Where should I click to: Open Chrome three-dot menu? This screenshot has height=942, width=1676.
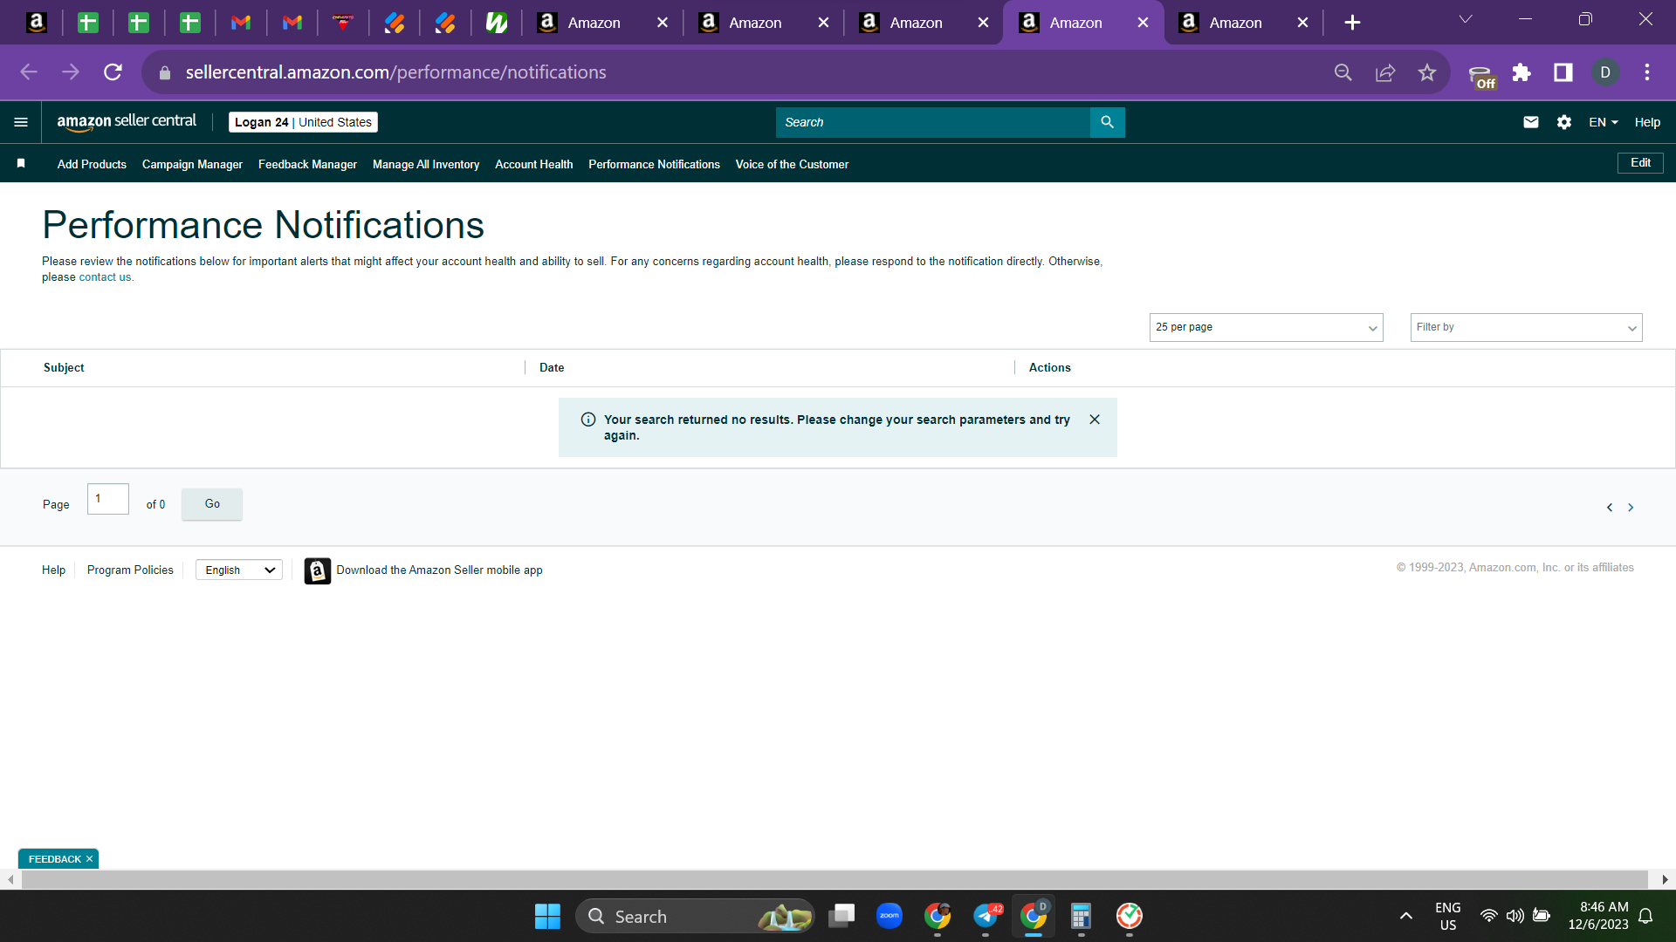point(1647,72)
